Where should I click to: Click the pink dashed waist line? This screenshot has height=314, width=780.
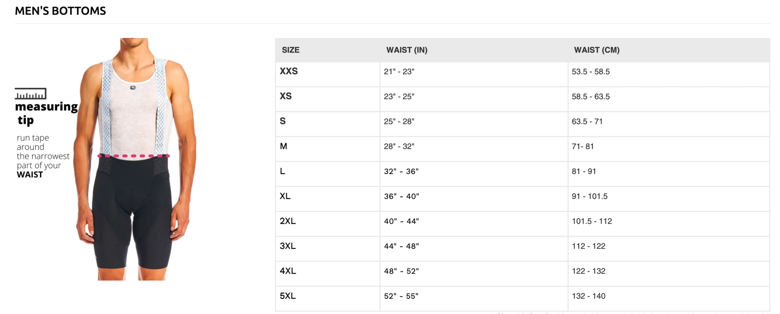point(134,156)
